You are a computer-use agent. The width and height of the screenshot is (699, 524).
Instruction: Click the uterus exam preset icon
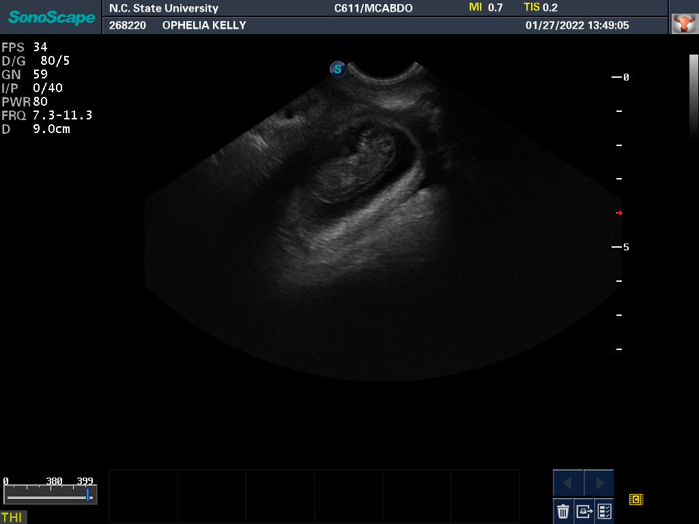point(683,24)
